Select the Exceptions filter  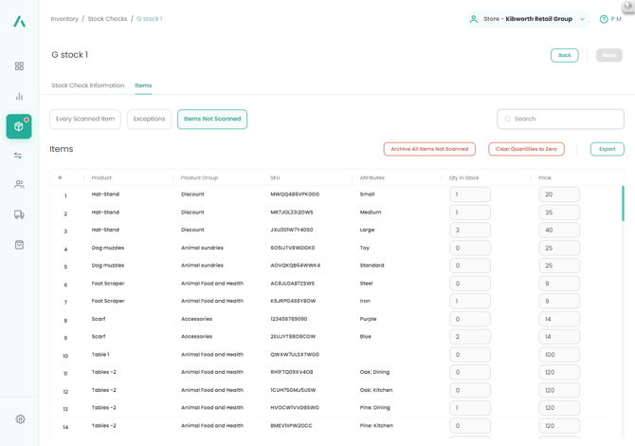click(x=149, y=120)
